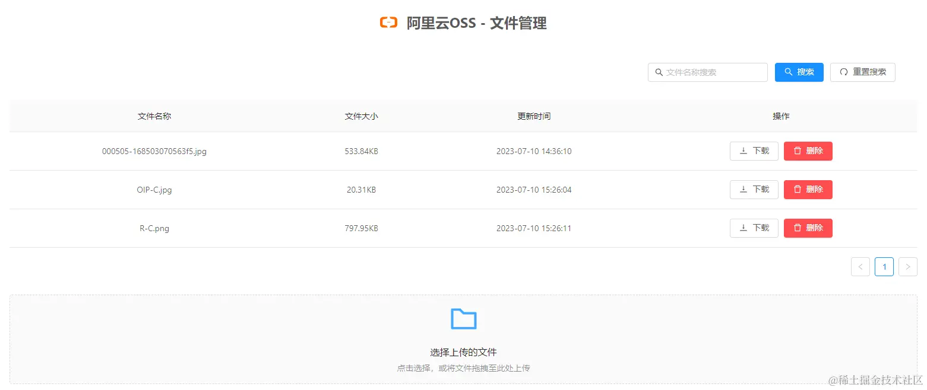Screen dimensions: 927x390
Task: Go to previous page with left chevron
Action: 860,267
